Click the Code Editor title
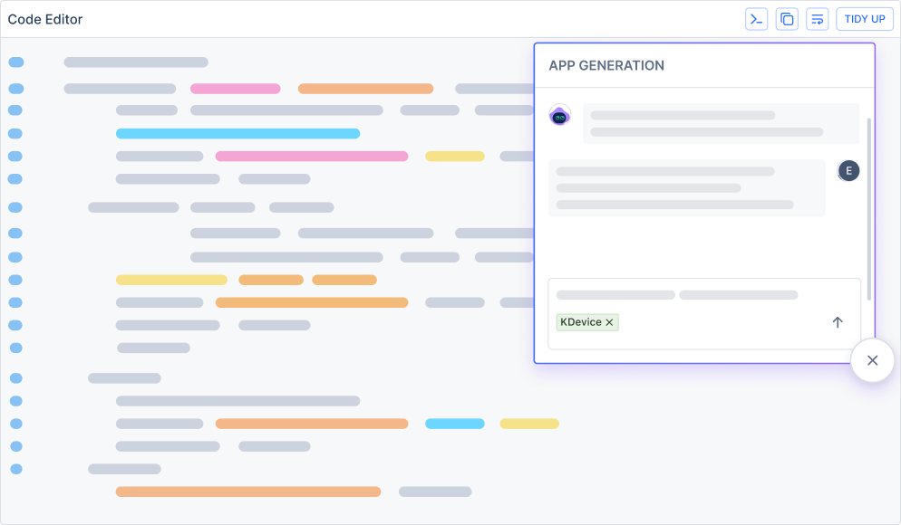This screenshot has width=901, height=525. point(44,20)
